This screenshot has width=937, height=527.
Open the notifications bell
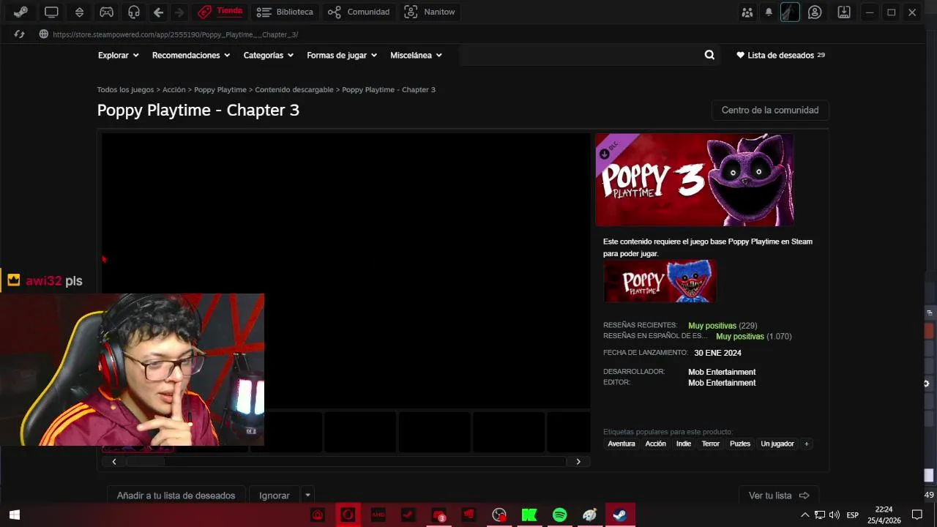click(x=769, y=12)
